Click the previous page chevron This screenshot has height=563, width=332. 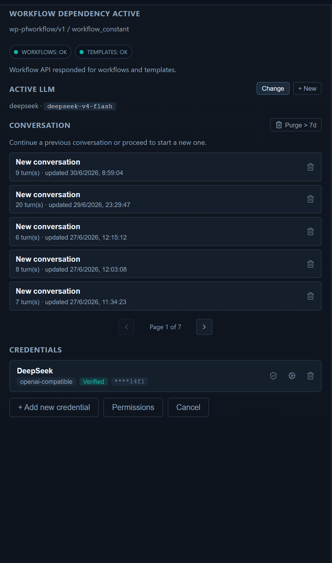coord(127,327)
